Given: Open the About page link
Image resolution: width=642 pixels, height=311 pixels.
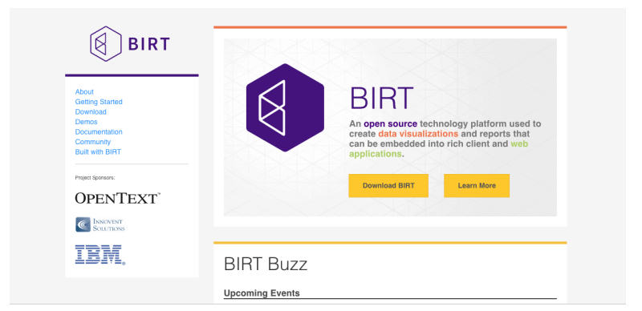Looking at the screenshot, I should point(84,91).
